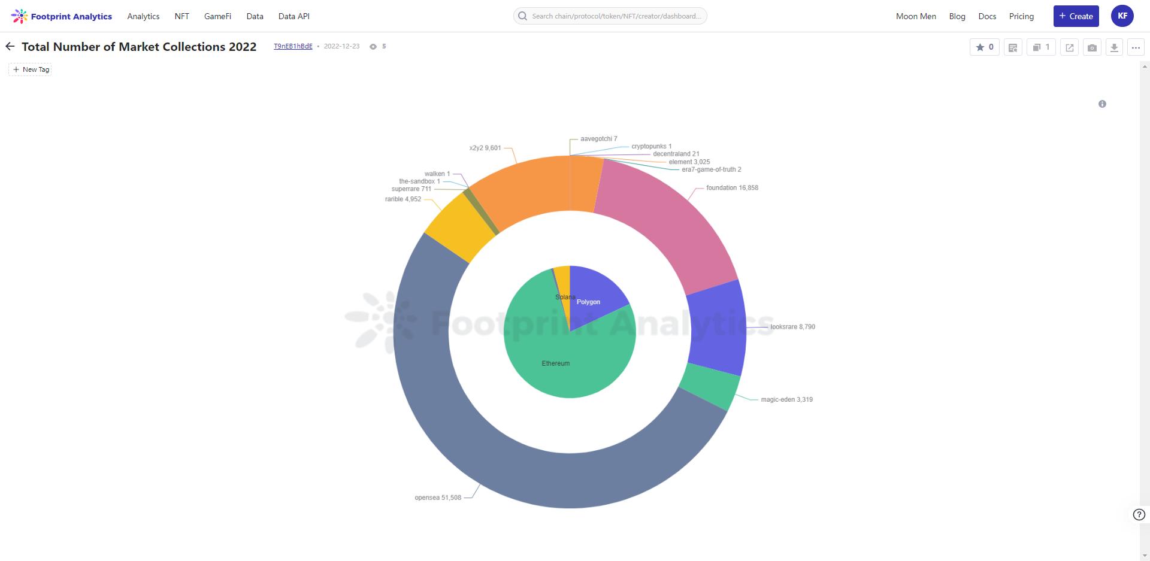1150x561 pixels.
Task: Open the three-dot more options menu
Action: click(1136, 48)
